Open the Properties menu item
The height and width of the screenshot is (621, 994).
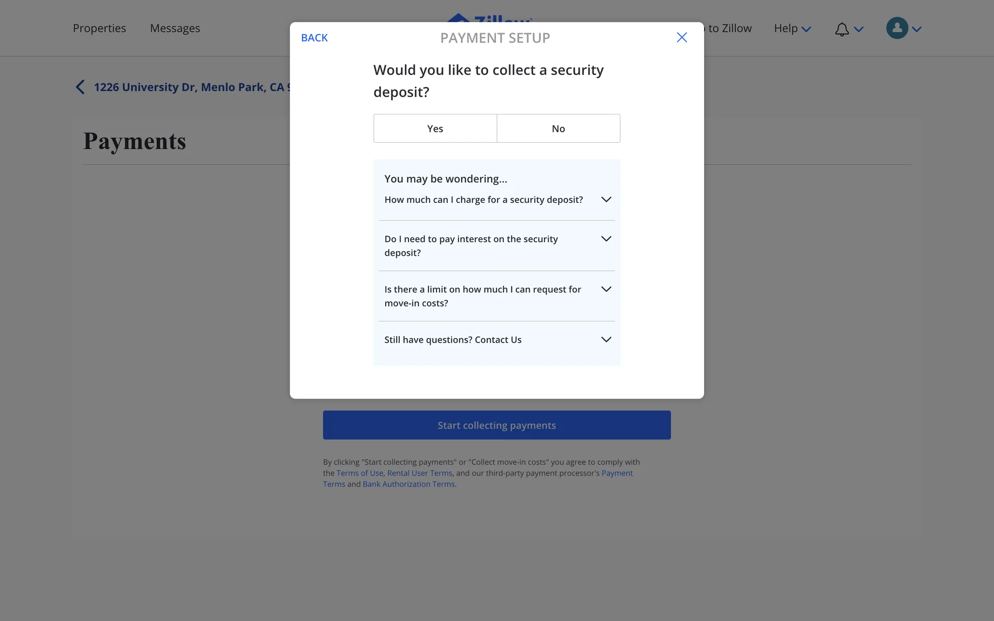point(99,28)
